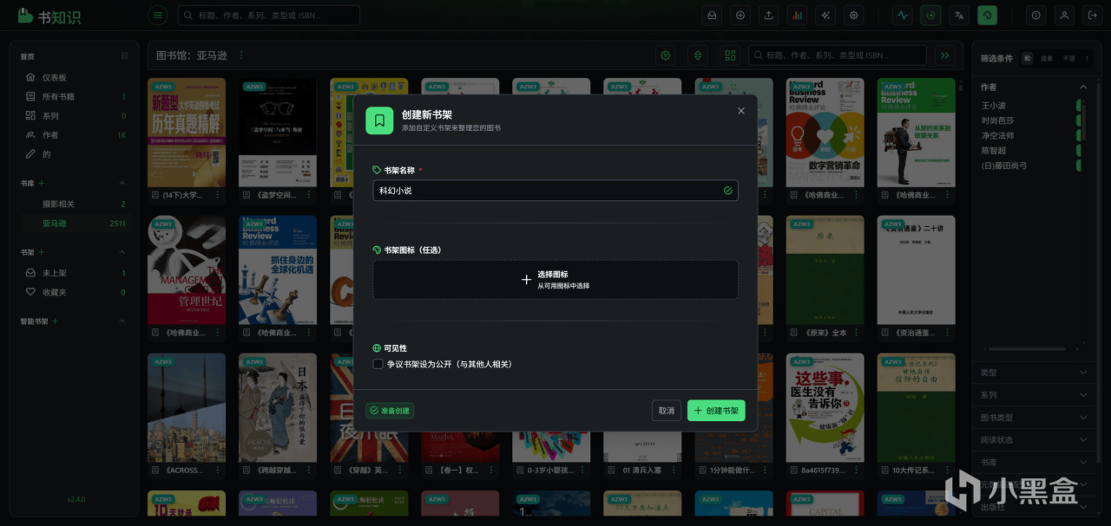Expand the 类型 filter section
The image size is (1111, 526).
1033,373
